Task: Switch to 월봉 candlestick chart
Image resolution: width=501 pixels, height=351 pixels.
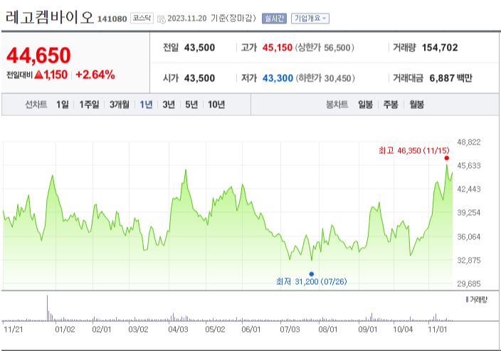Action: (x=416, y=105)
